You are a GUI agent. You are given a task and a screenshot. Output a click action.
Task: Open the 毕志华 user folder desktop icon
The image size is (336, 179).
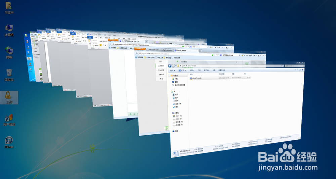(9, 8)
